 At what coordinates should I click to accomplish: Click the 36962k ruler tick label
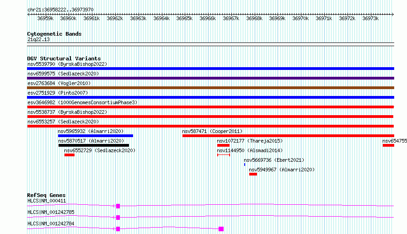115,18
